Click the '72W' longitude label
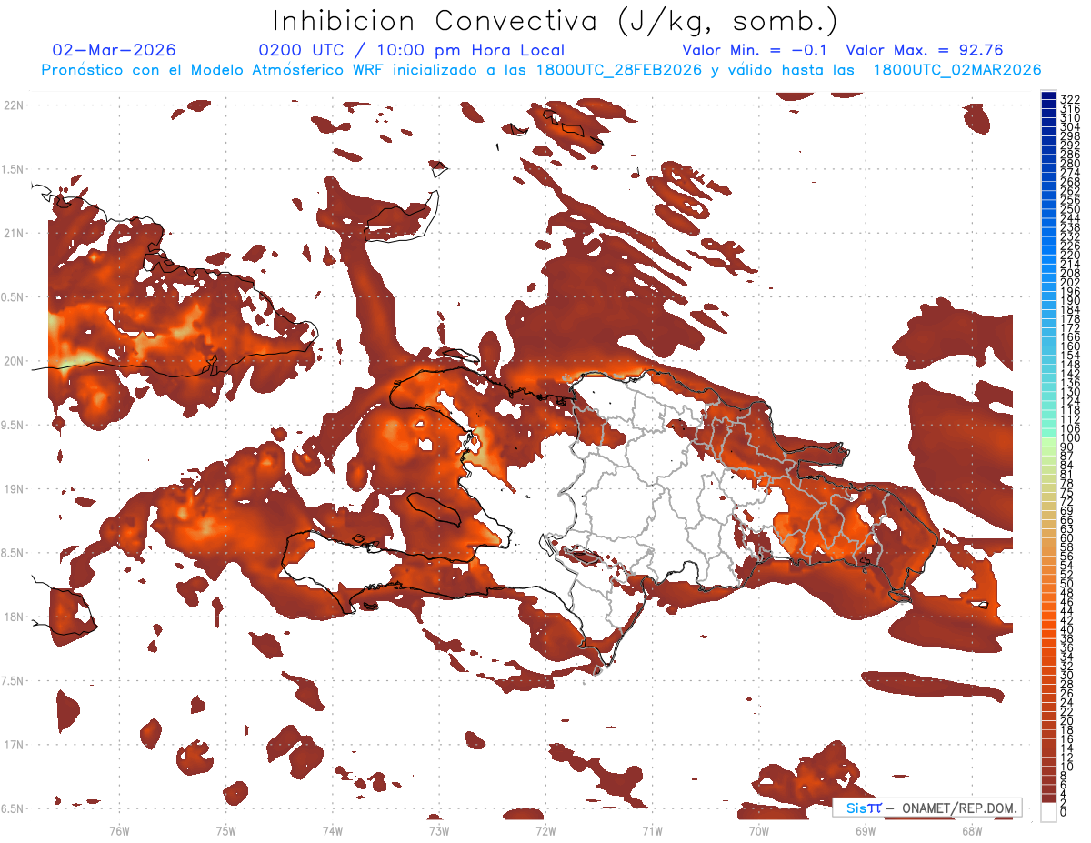The width and height of the screenshot is (1091, 843). [x=545, y=831]
